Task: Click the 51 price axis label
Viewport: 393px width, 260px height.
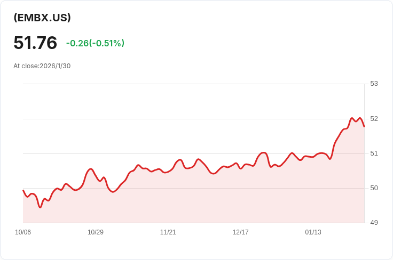Action: 374,153
